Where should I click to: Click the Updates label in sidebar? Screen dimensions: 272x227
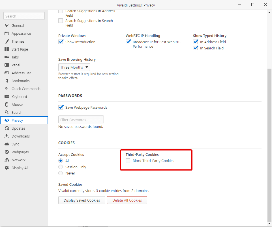pos(18,128)
